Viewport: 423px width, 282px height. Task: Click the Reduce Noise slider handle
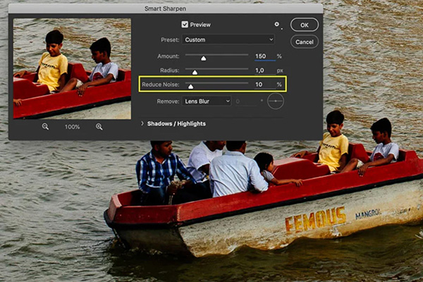click(x=190, y=86)
